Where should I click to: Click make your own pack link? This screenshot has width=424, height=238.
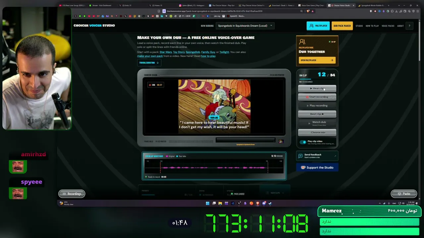click(150, 56)
